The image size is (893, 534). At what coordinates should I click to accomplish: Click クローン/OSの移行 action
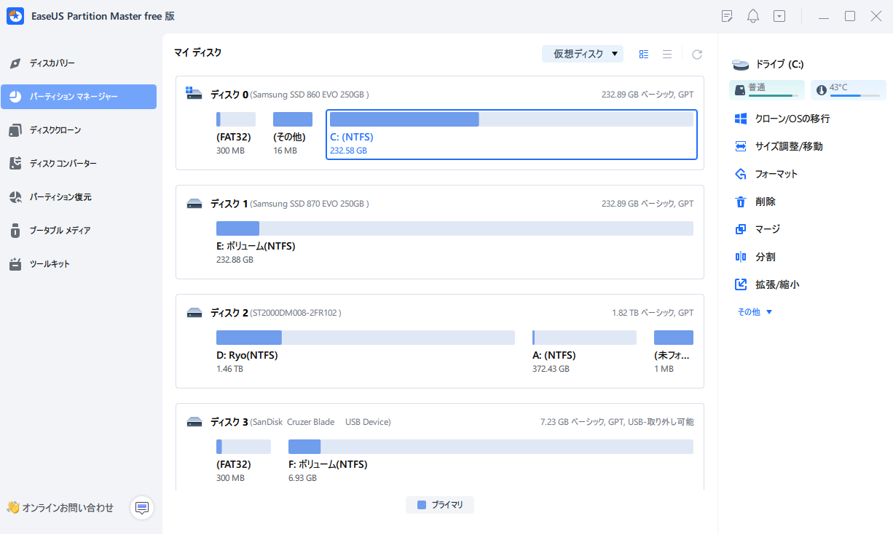click(x=792, y=119)
